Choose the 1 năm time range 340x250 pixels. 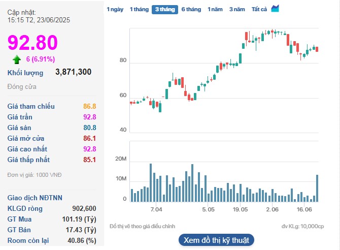click(215, 10)
